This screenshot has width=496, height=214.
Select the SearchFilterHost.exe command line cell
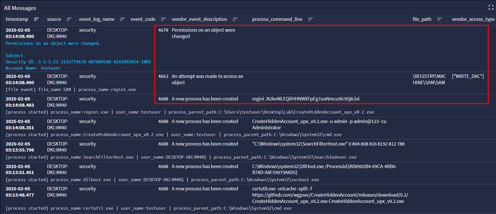tap(328, 144)
